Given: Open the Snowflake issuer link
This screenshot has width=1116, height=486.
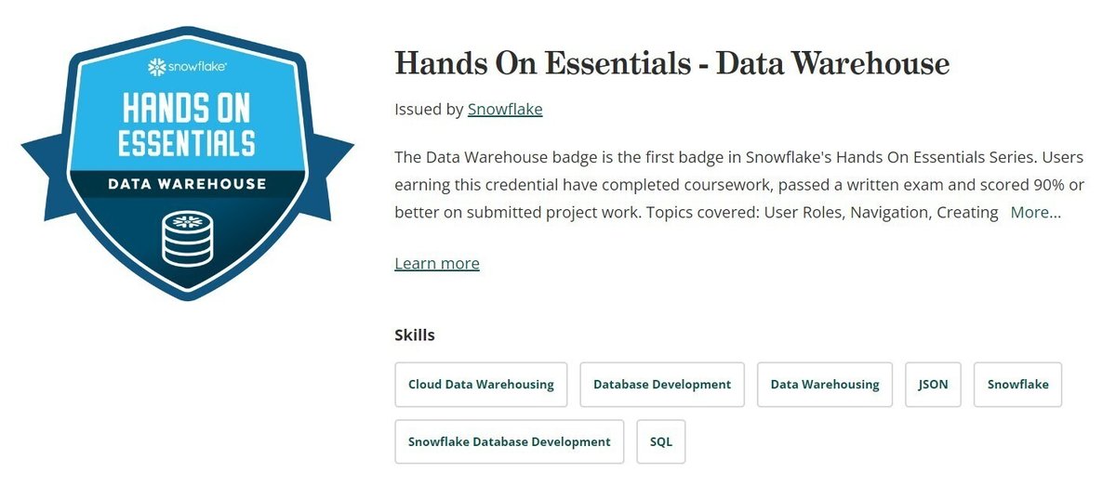Looking at the screenshot, I should click(x=505, y=109).
